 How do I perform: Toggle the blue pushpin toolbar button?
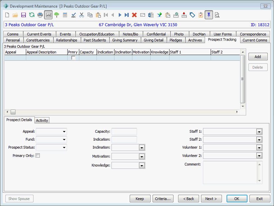click(209, 15)
